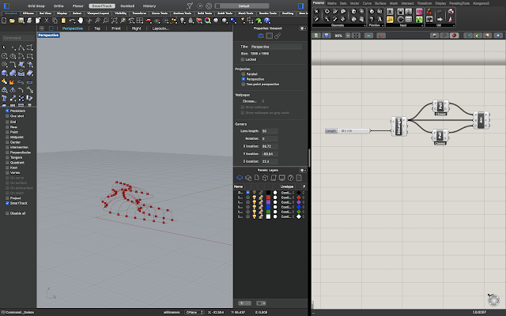The height and width of the screenshot is (316, 506).
Task: Toggle the History button
Action: pyautogui.click(x=149, y=6)
